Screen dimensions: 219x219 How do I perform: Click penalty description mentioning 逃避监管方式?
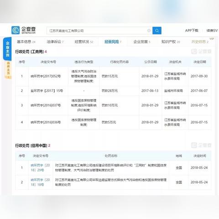pos(111,182)
